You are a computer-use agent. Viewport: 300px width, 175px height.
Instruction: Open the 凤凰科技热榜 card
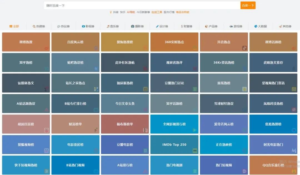[x=273, y=103]
